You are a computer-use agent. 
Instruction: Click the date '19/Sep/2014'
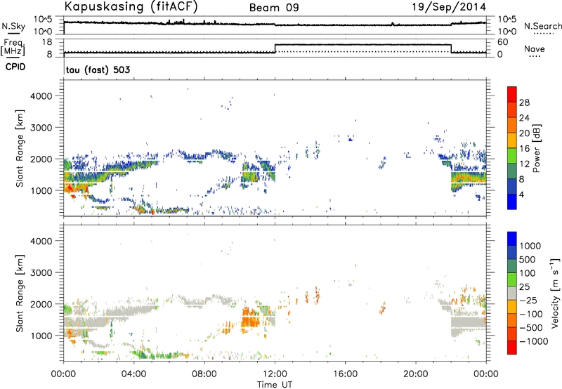(449, 7)
